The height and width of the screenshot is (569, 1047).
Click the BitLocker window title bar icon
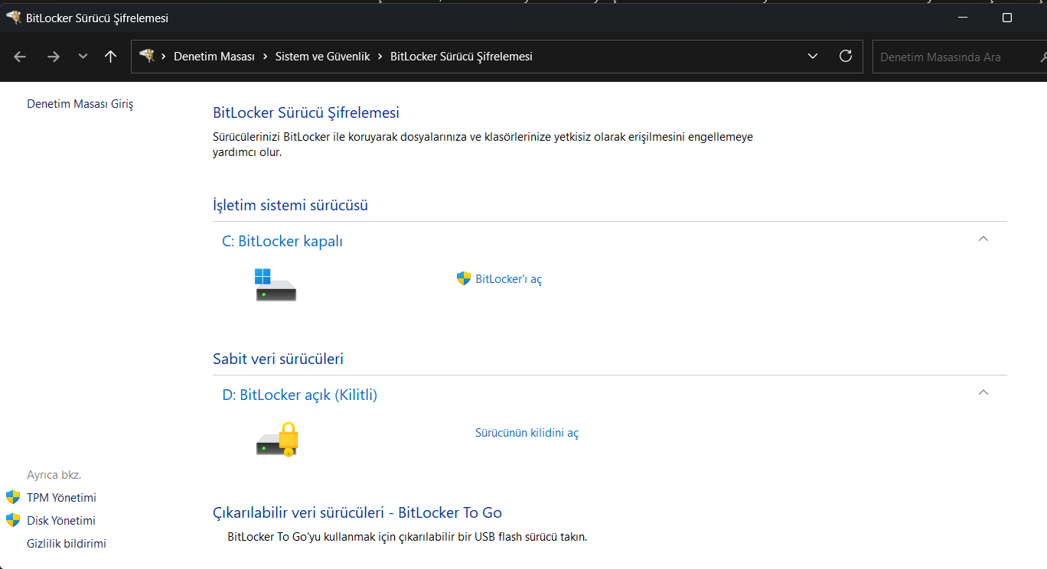(13, 17)
